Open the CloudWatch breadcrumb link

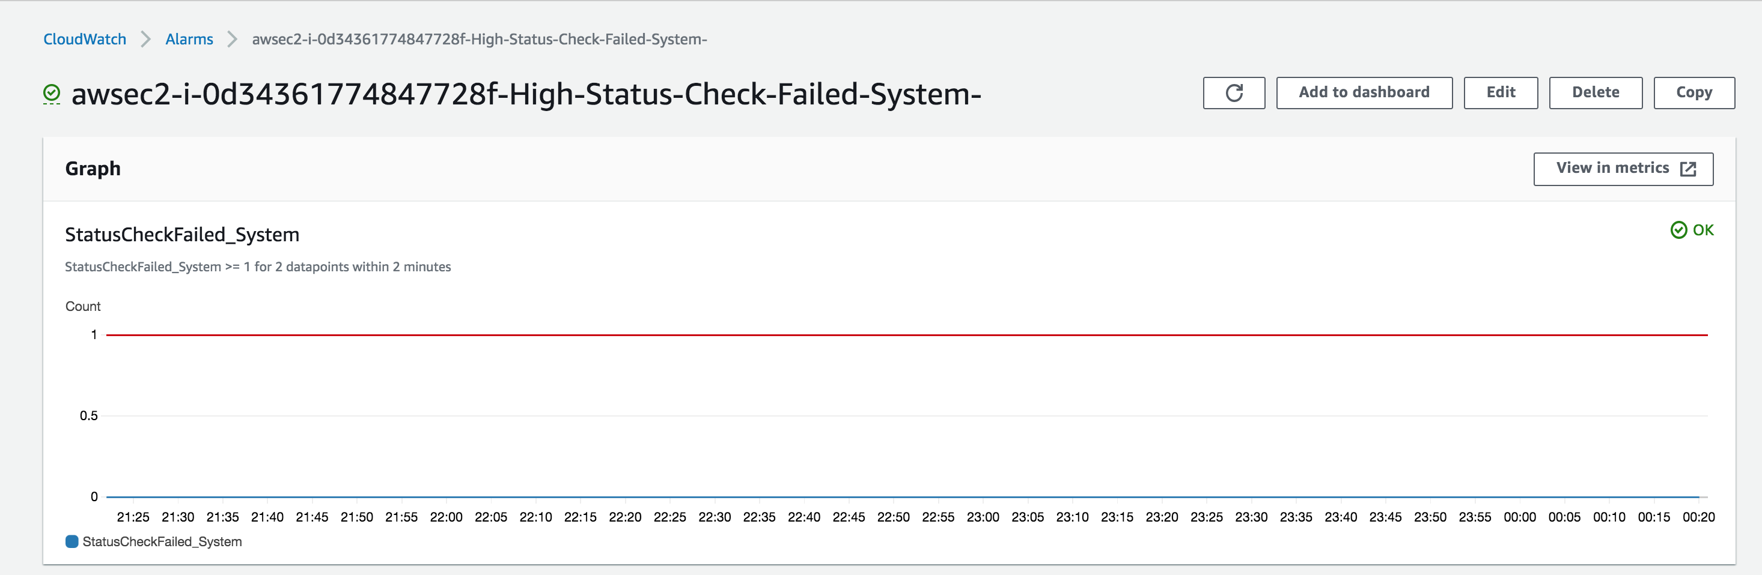pos(85,39)
